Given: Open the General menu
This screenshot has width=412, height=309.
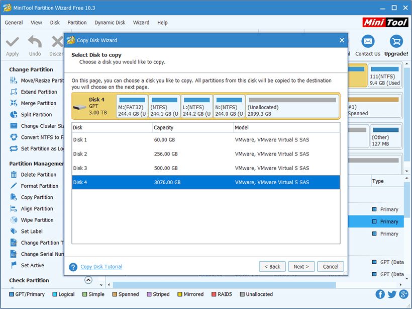Looking at the screenshot, I should [x=14, y=23].
